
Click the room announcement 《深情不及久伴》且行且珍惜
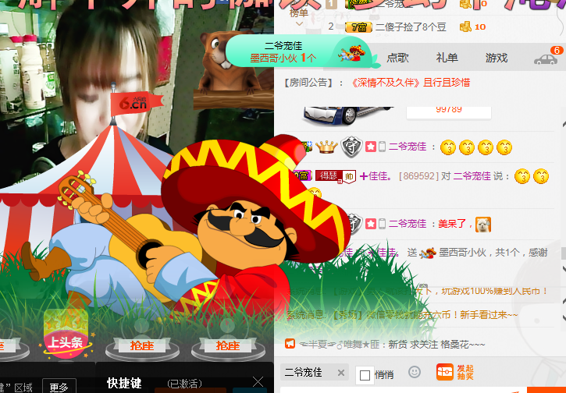(x=411, y=83)
